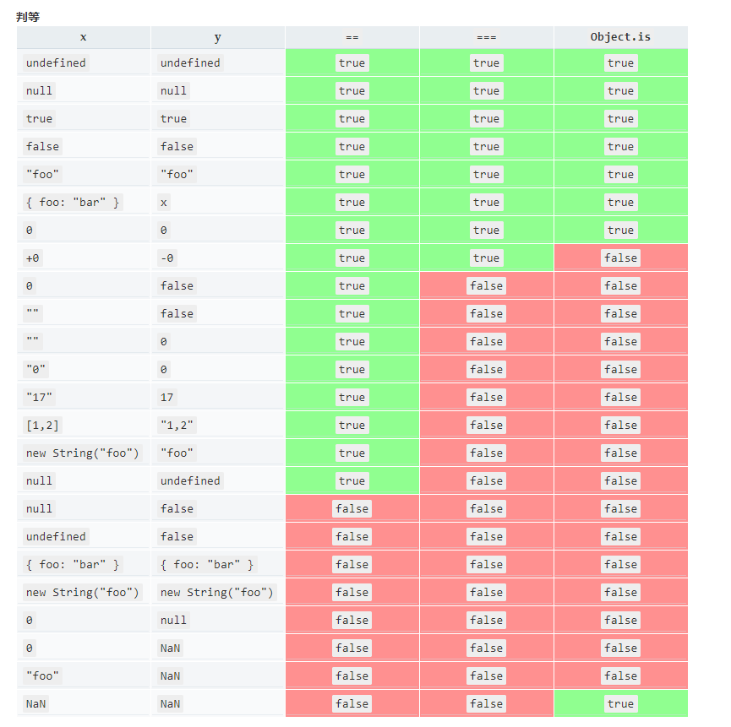Click the 'y' column header
The image size is (731, 727).
pyautogui.click(x=217, y=37)
